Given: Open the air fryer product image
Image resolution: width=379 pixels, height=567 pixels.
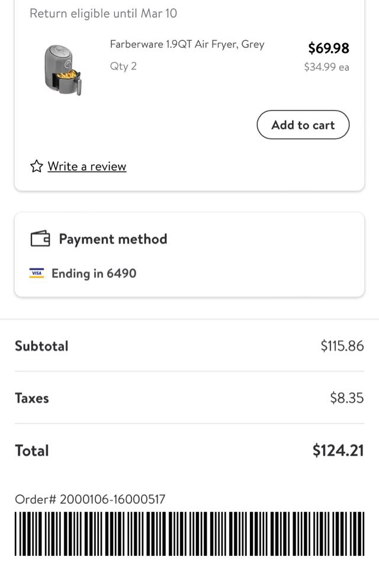Looking at the screenshot, I should pyautogui.click(x=62, y=69).
